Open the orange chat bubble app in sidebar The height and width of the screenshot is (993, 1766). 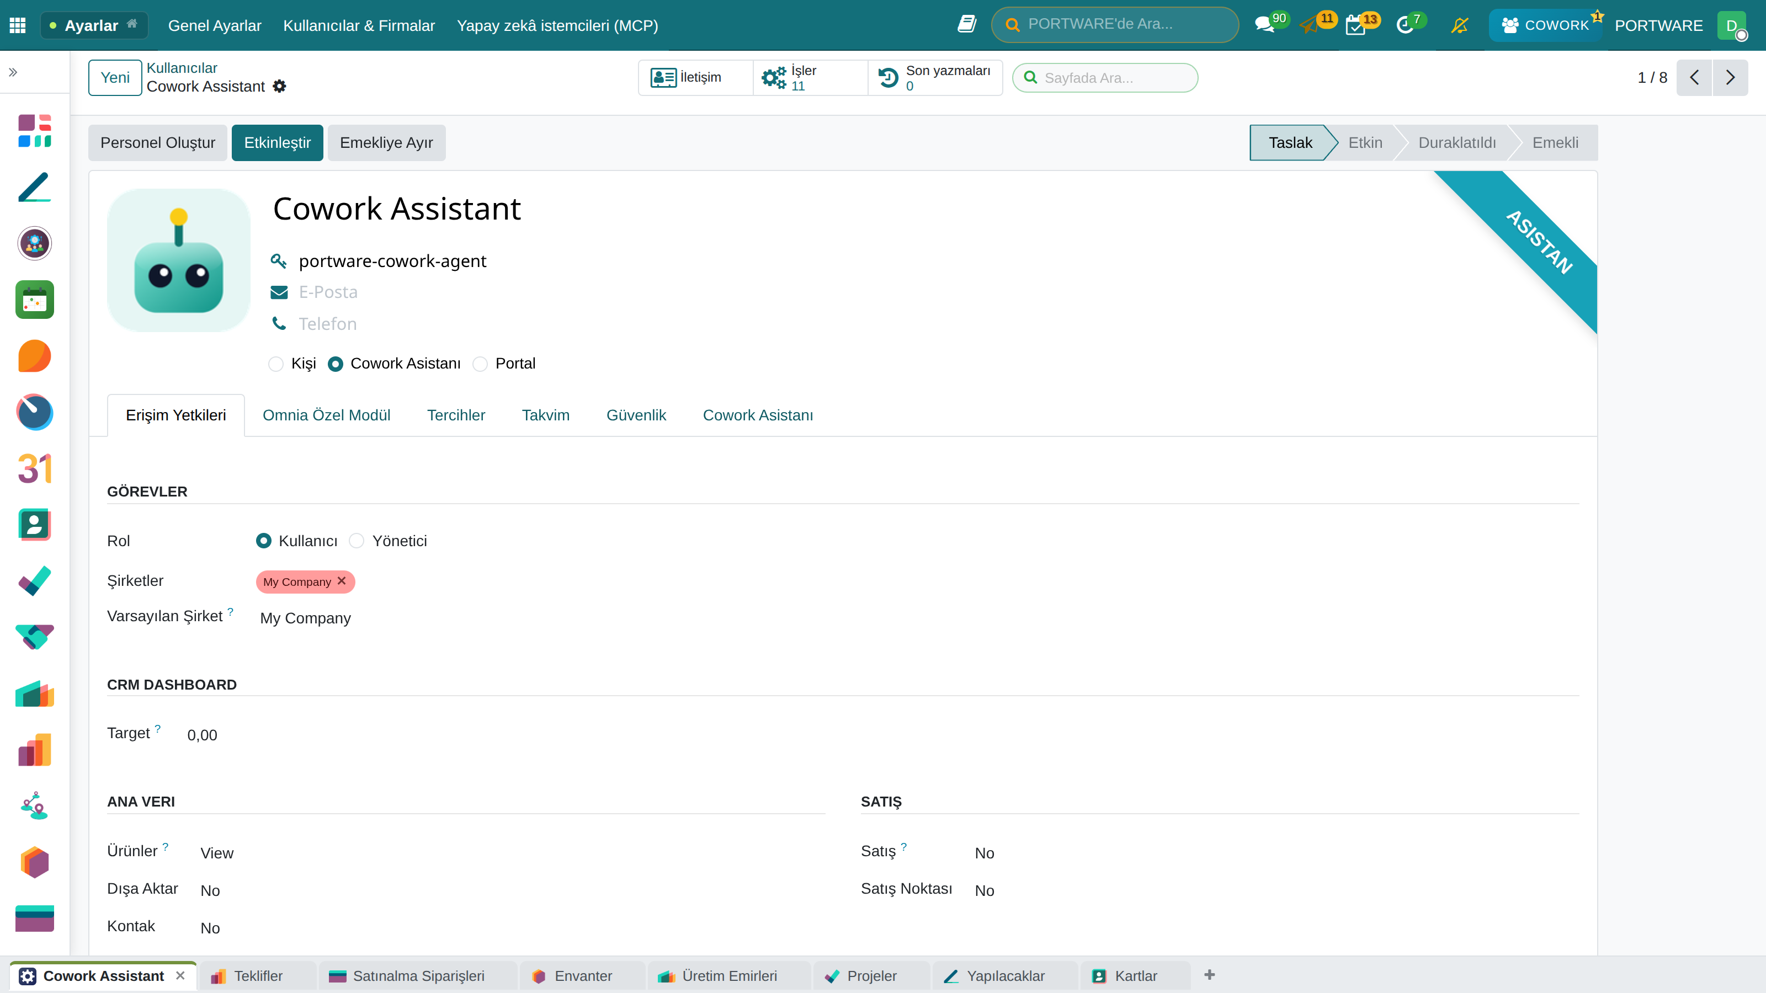34,356
